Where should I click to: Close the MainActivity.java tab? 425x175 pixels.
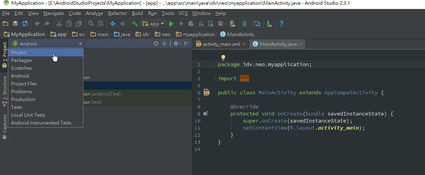point(301,44)
